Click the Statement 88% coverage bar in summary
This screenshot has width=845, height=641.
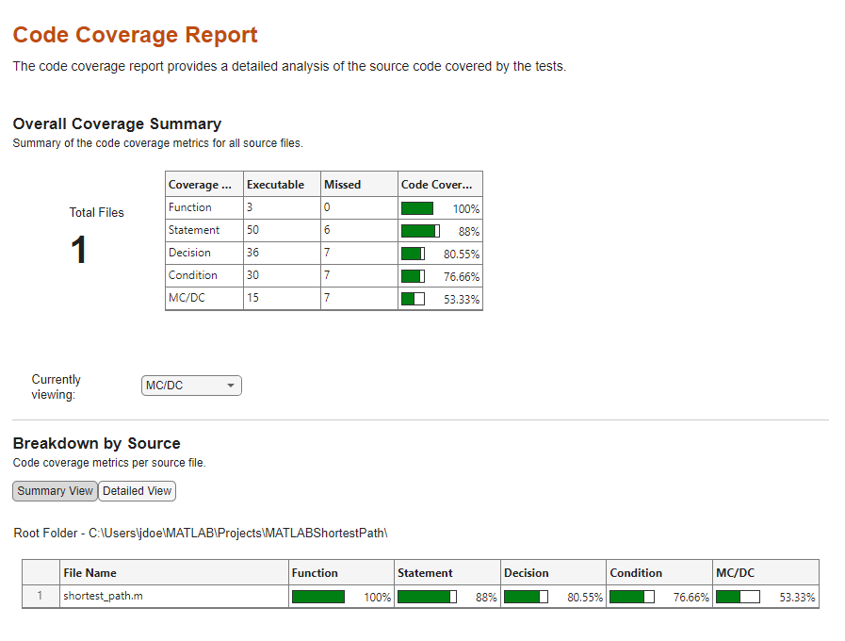(x=420, y=231)
